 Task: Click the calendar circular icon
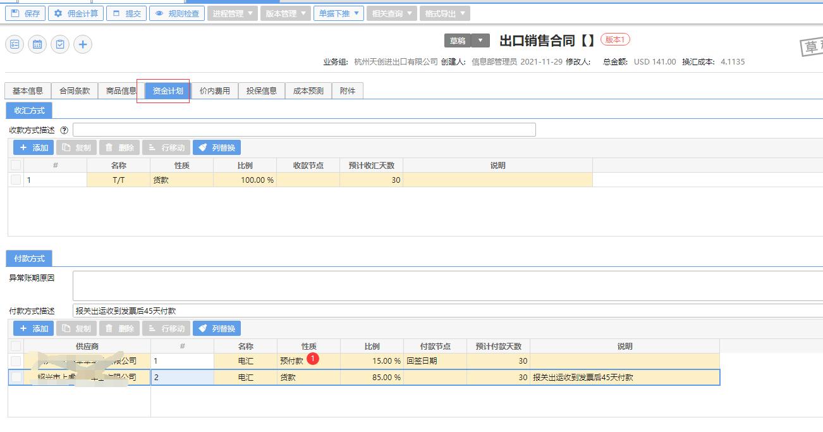click(37, 44)
